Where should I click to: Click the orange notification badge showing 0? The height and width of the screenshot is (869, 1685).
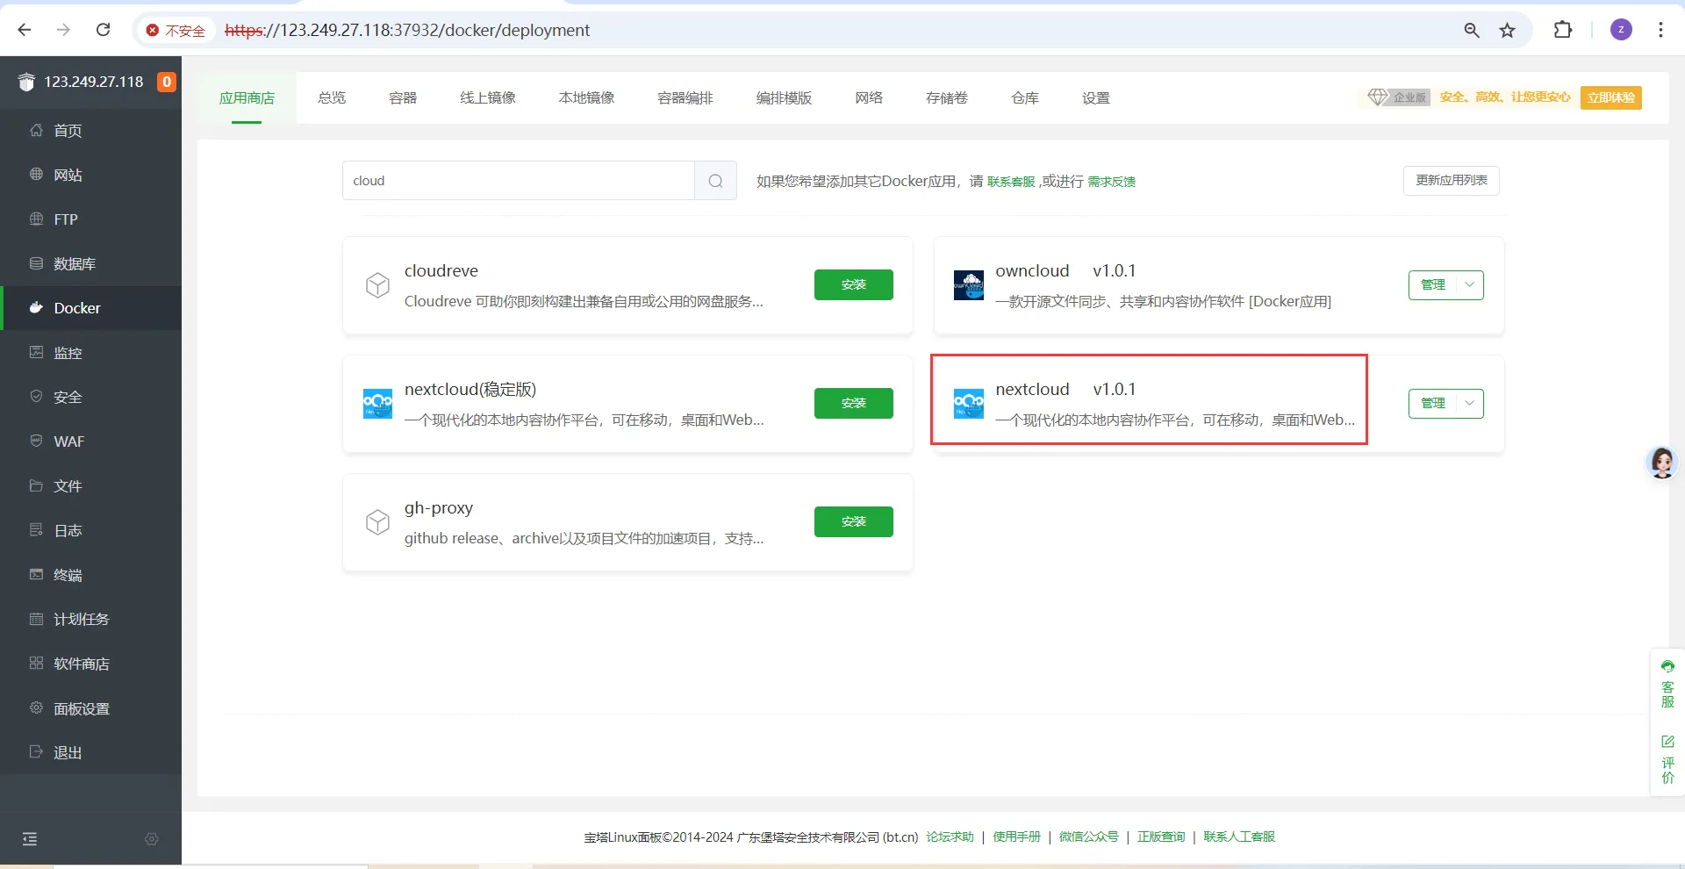coord(166,82)
